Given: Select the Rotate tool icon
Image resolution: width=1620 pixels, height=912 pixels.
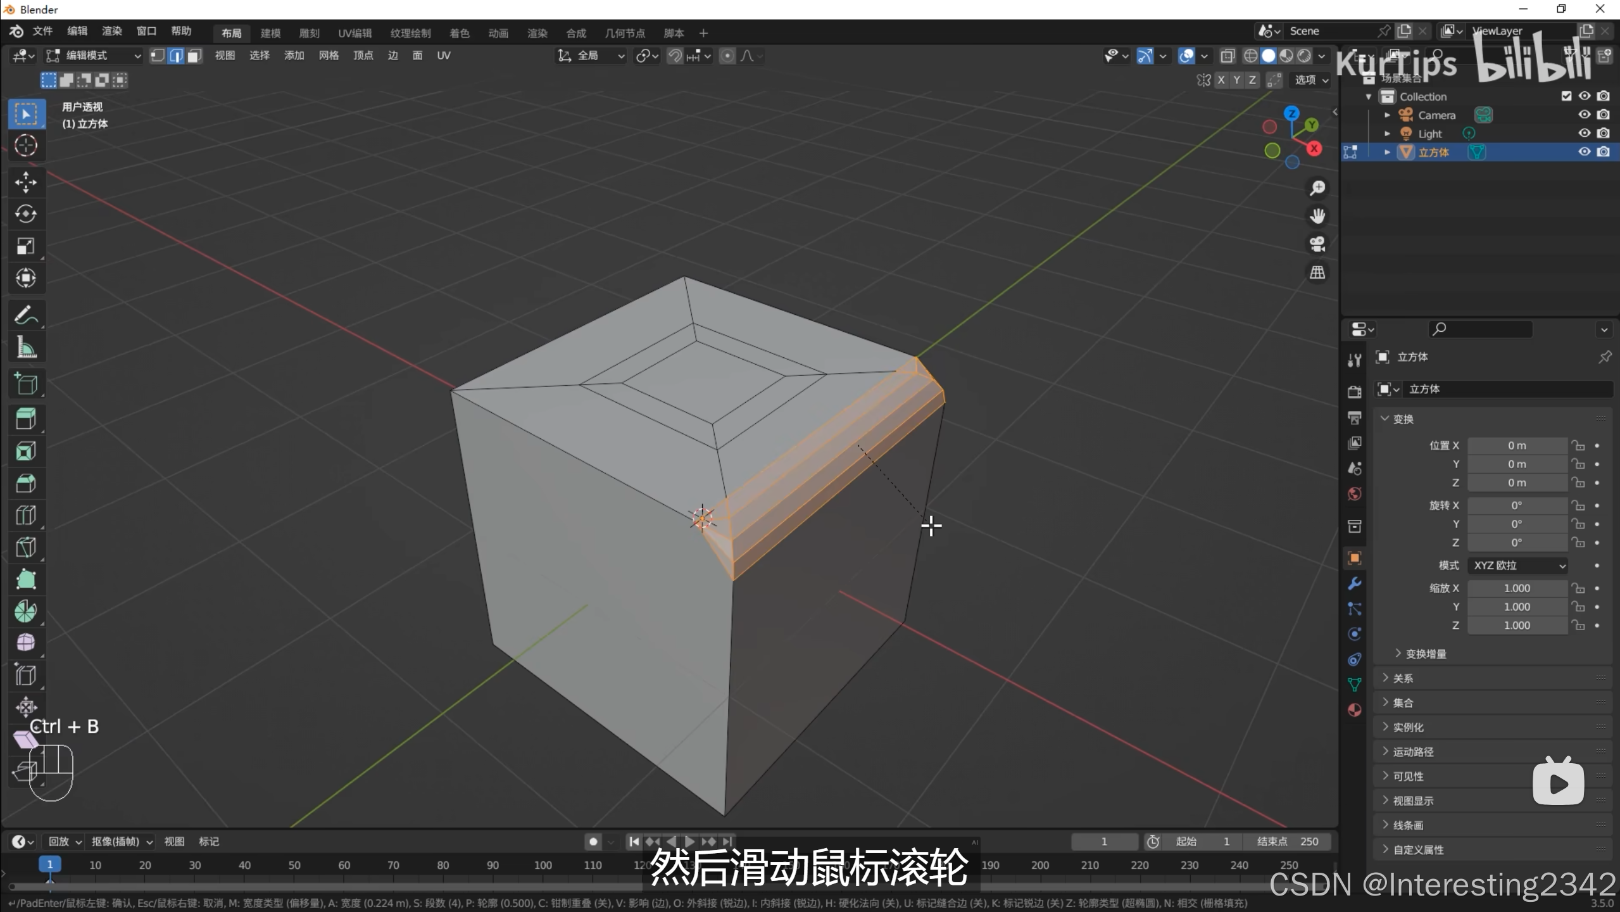Looking at the screenshot, I should tap(25, 214).
